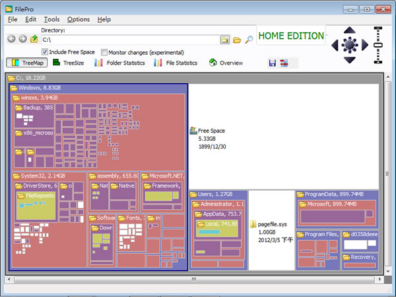
Task: Click the forward navigation arrow
Action: [x=22, y=40]
